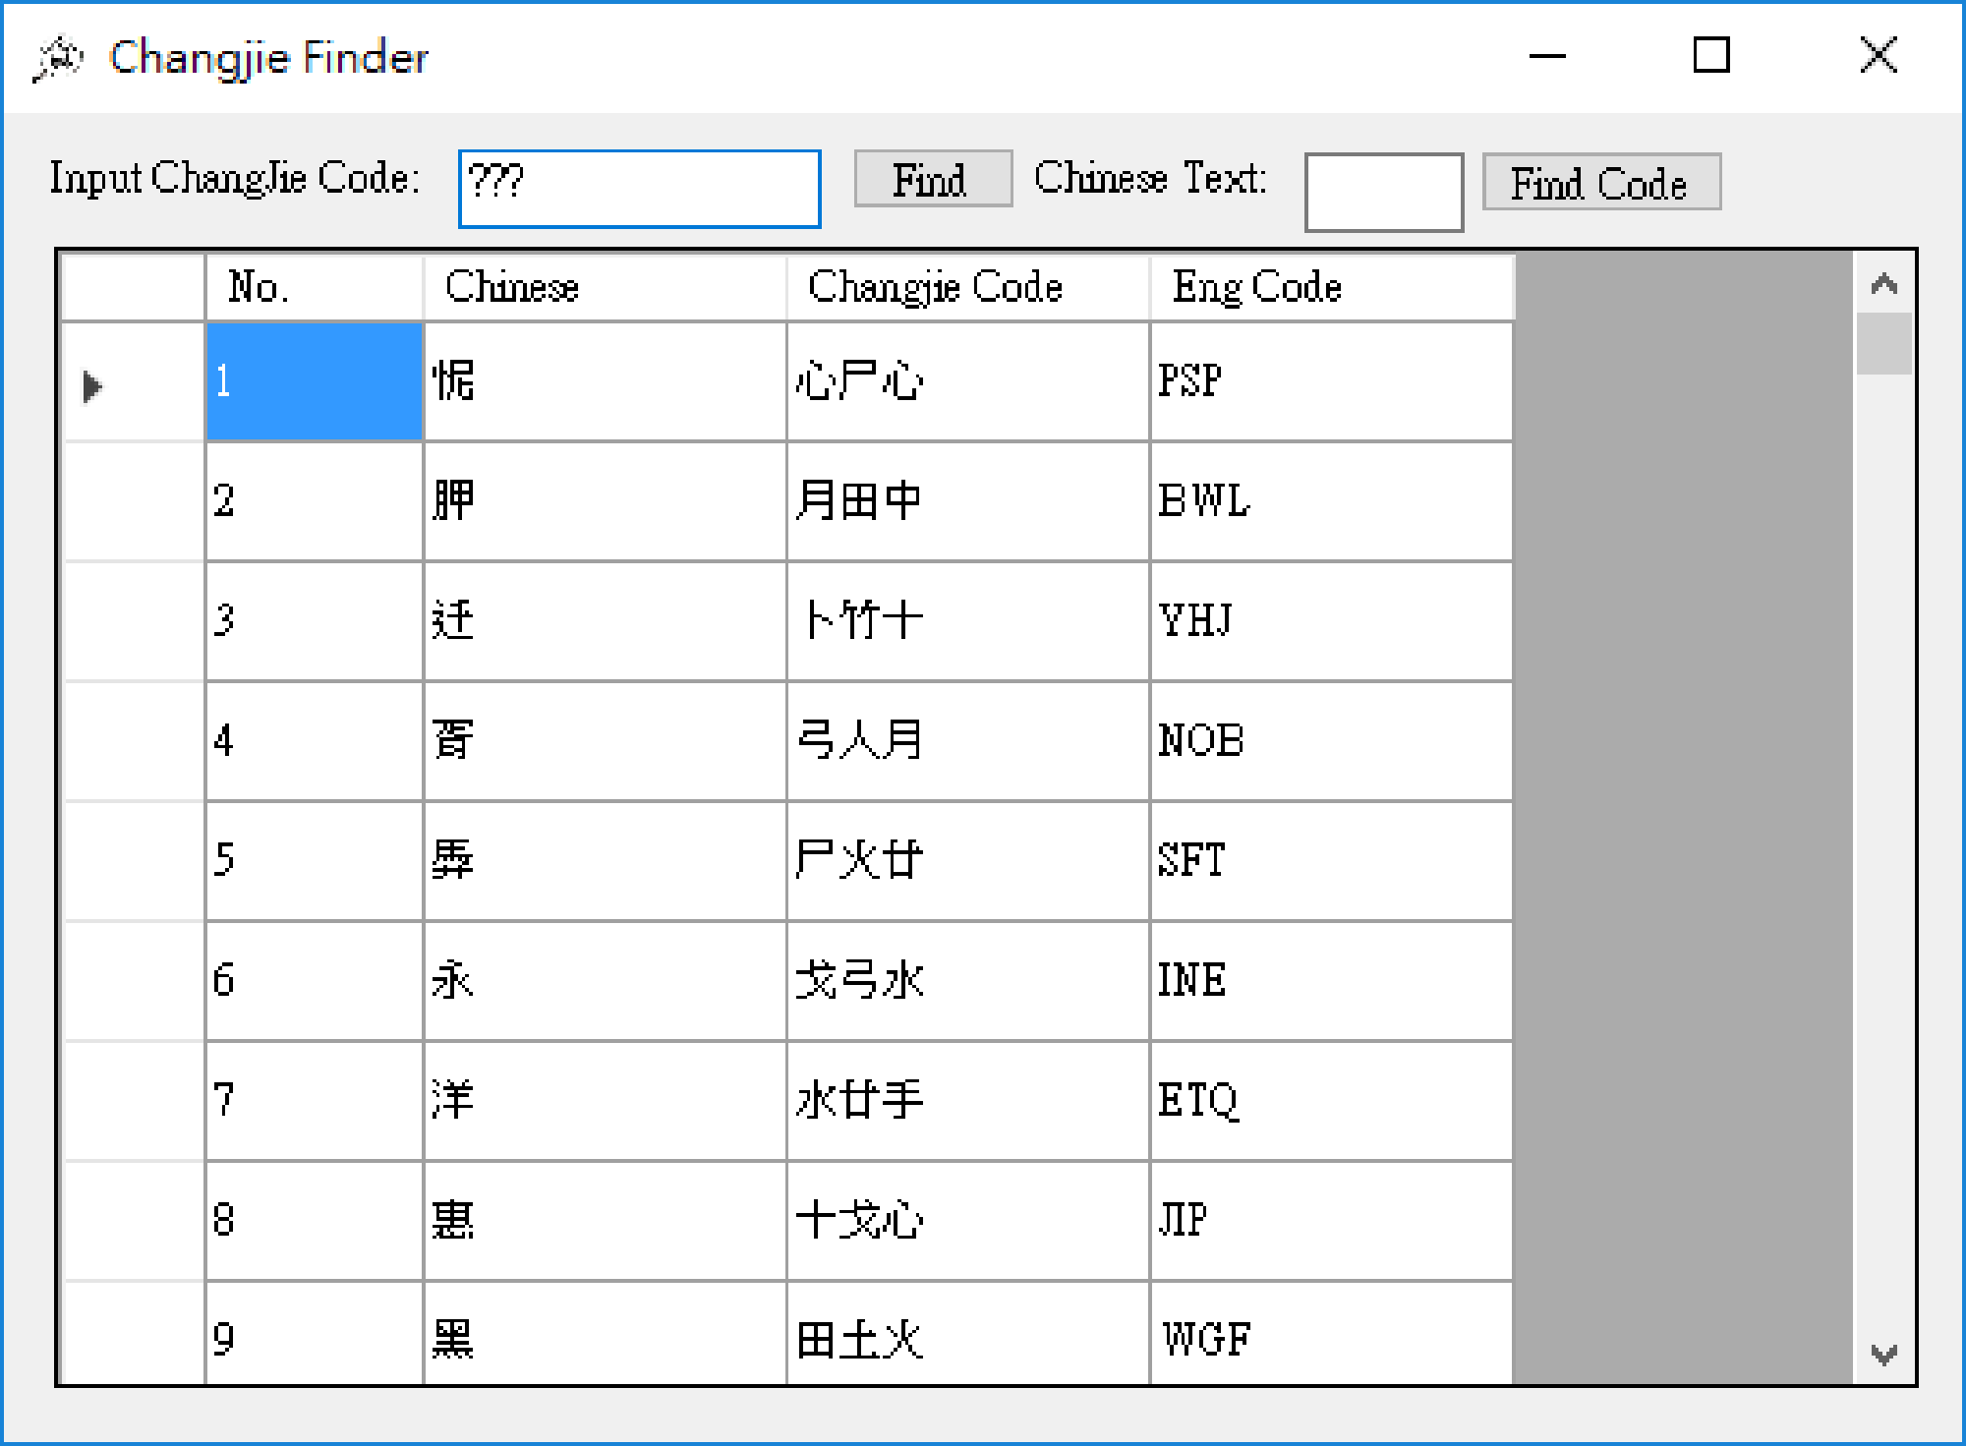Click the scrollbar up arrow

point(1882,285)
